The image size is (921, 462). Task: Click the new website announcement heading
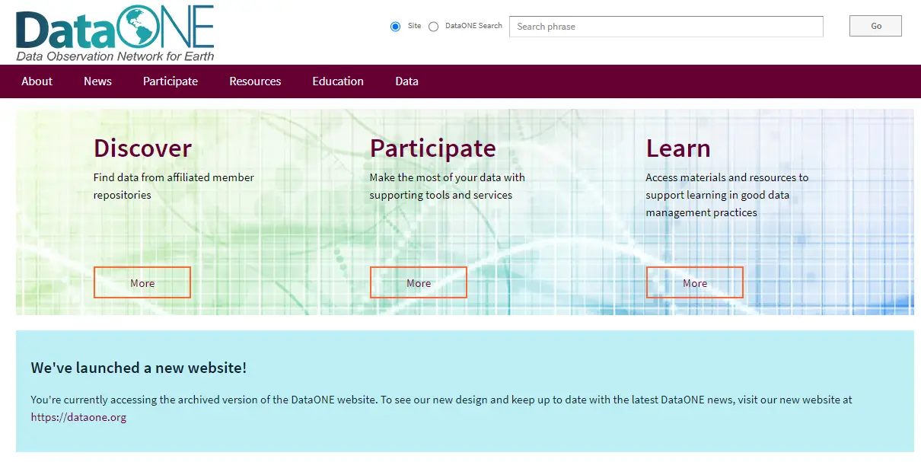pyautogui.click(x=139, y=368)
